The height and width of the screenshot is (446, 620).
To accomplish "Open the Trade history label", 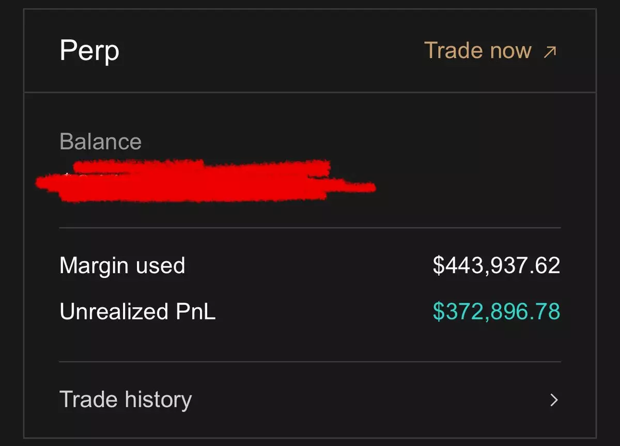I will click(126, 400).
